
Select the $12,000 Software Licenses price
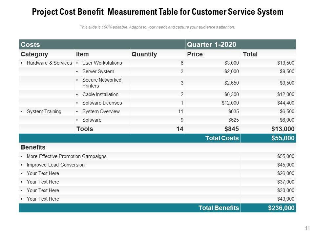[230, 103]
